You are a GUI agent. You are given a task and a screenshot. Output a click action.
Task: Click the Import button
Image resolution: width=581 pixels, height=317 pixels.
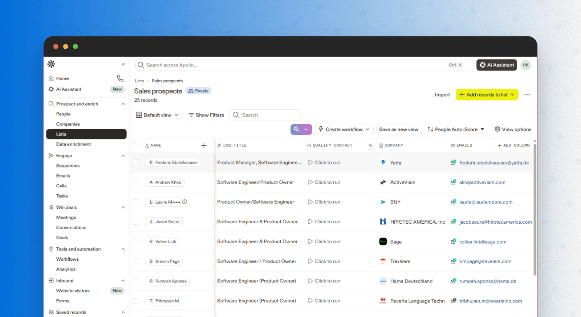(442, 95)
